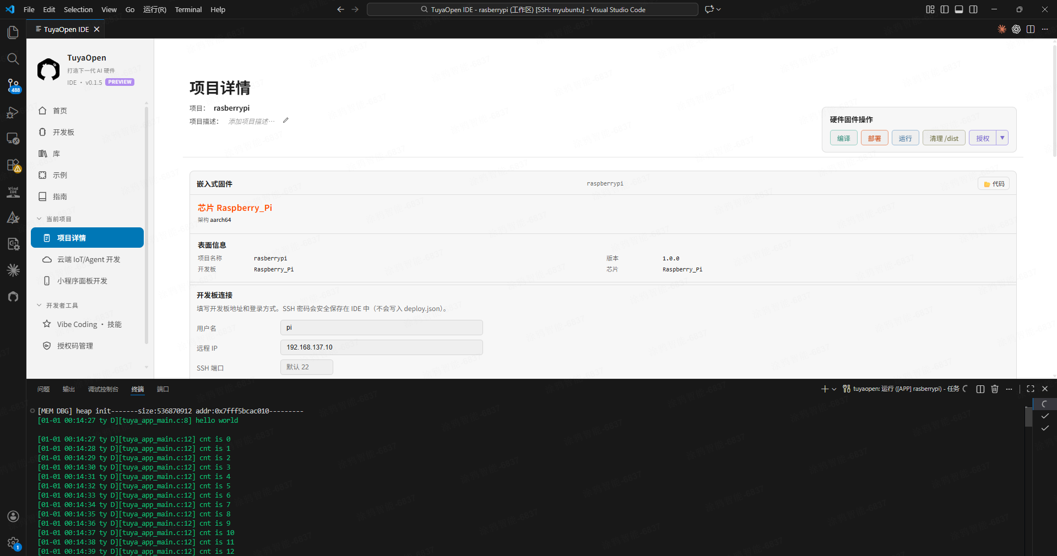Switch to the 问题 panel tab
This screenshot has width=1057, height=556.
click(x=44, y=389)
